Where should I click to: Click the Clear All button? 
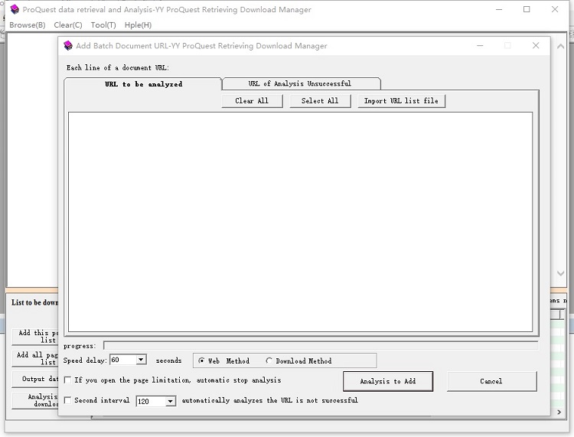(x=252, y=101)
